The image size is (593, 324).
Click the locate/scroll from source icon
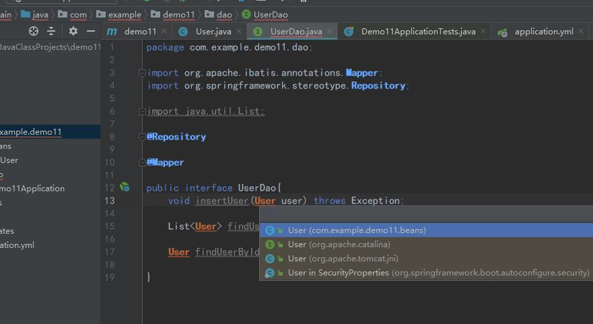point(34,31)
